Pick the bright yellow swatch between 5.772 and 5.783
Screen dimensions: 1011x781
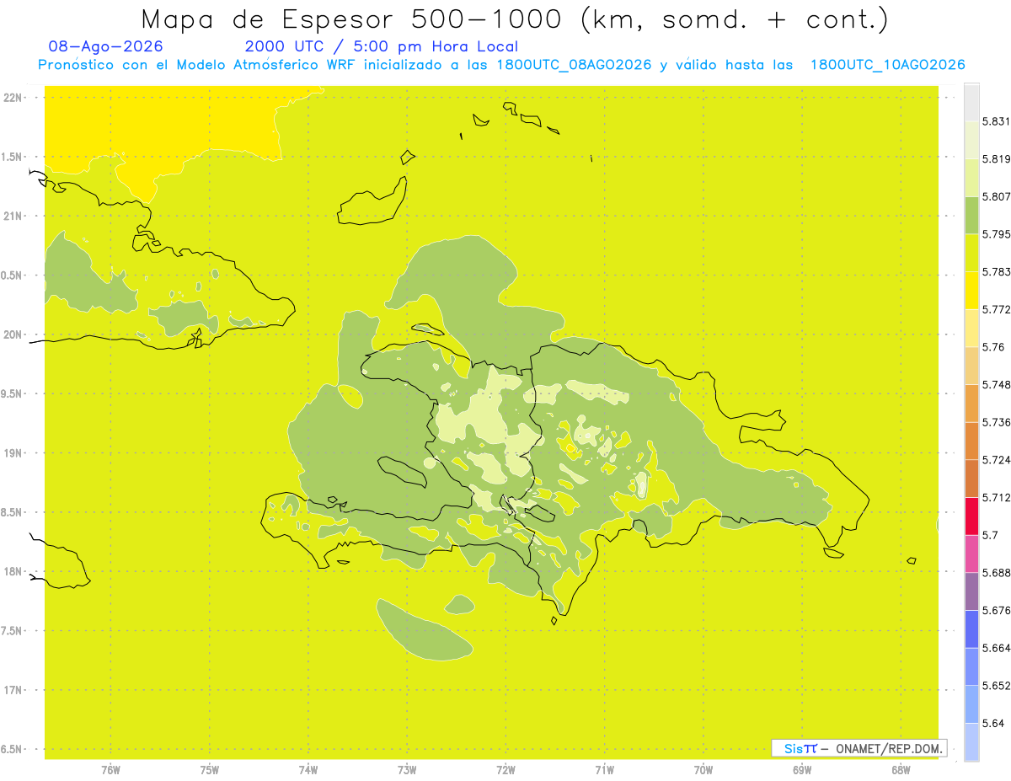pyautogui.click(x=971, y=291)
